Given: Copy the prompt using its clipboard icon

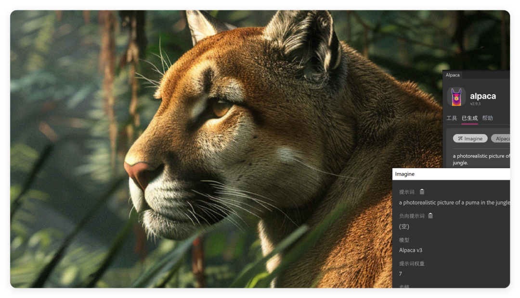Looking at the screenshot, I should pyautogui.click(x=422, y=191).
